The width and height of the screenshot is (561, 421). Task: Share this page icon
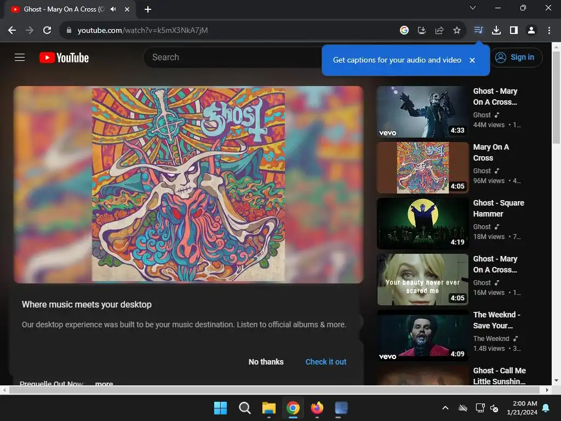point(439,31)
